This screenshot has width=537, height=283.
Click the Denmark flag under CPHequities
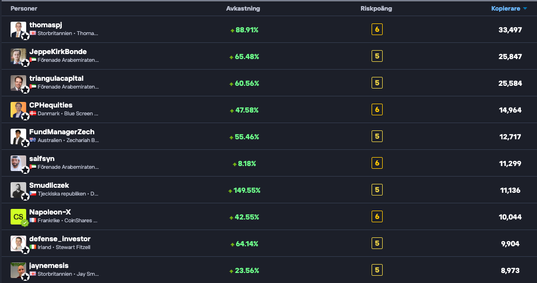[x=33, y=113]
